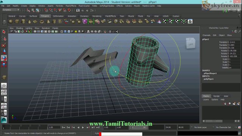Click the current frame field showing 1.00
Viewport: 242px width, 136px height.
click(54, 127)
